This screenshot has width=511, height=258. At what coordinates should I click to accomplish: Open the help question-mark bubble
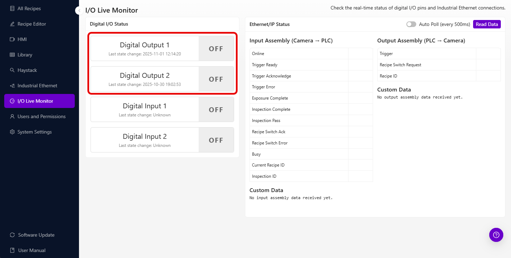pyautogui.click(x=496, y=235)
